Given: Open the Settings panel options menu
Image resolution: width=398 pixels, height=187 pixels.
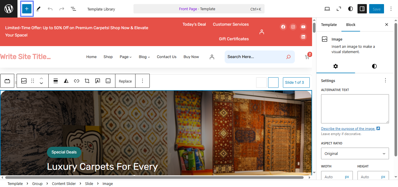Looking at the screenshot, I should click(385, 81).
